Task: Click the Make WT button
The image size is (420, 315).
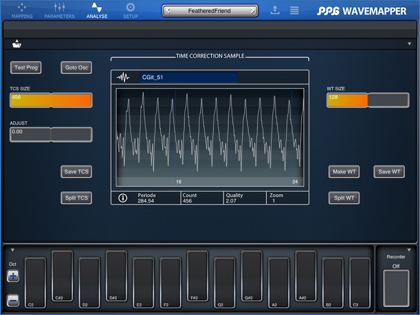Action: 344,172
